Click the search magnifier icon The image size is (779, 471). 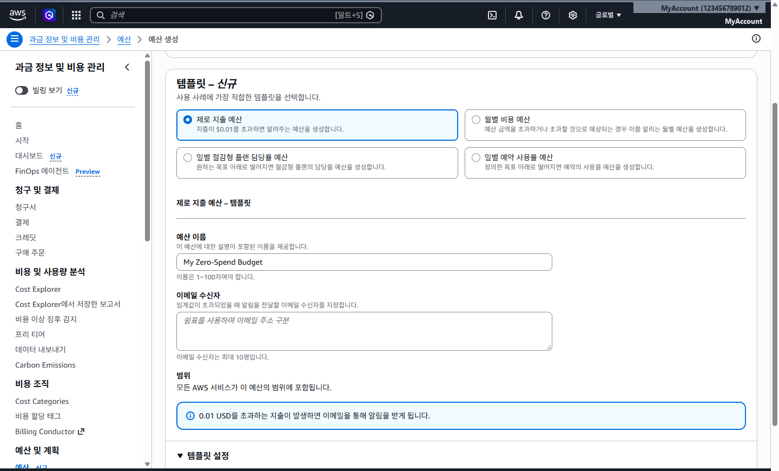point(101,15)
